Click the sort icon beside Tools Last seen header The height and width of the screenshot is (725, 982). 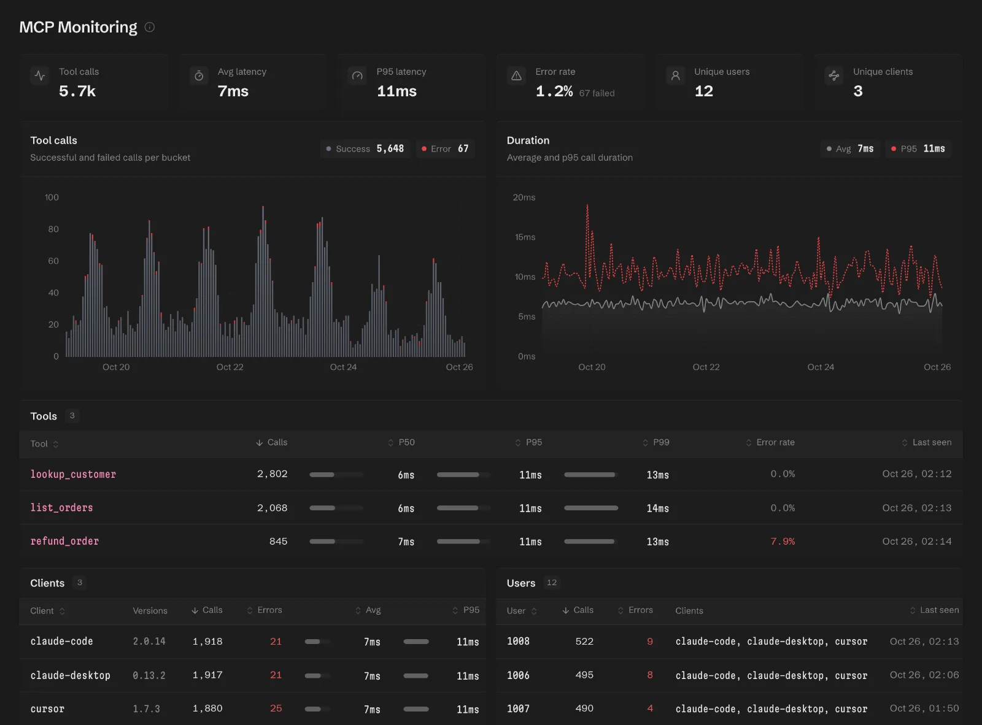(905, 443)
